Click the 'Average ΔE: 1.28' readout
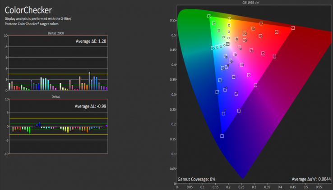Image resolution: width=333 pixels, height=190 pixels. click(x=91, y=41)
